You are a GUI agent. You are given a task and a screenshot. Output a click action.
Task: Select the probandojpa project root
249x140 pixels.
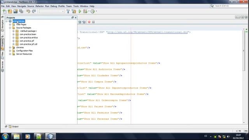[19, 21]
